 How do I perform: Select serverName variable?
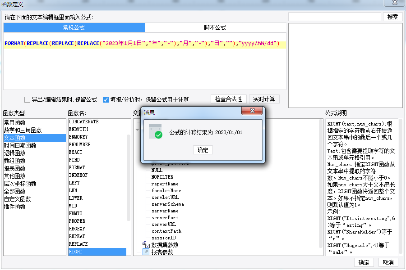point(165,211)
